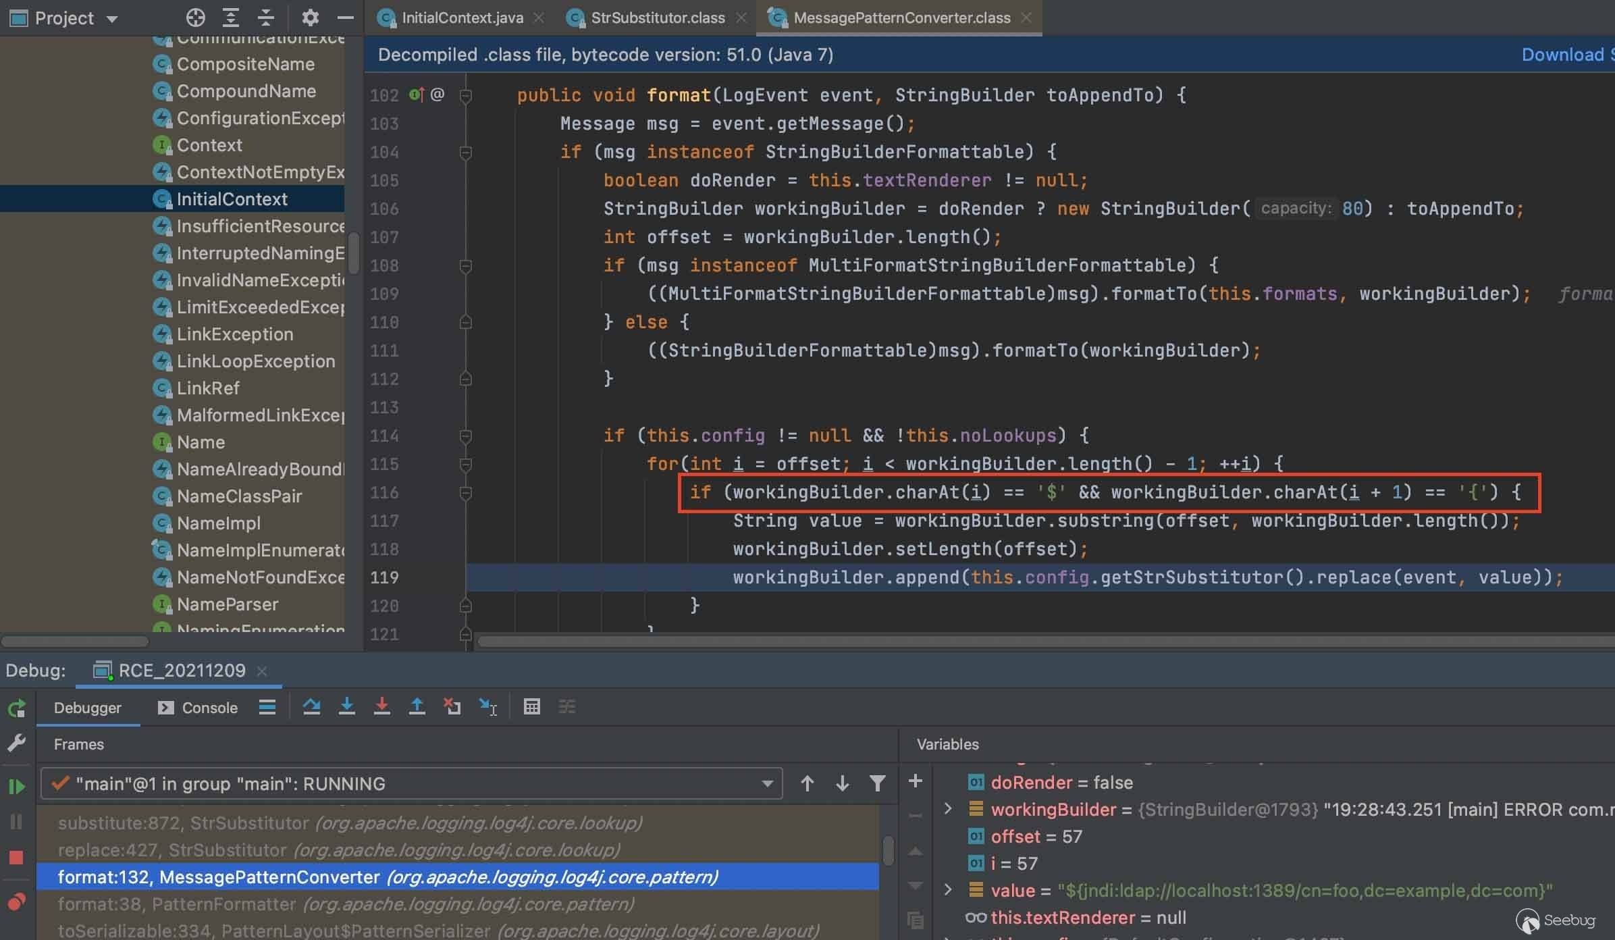
Task: Stop the debug session with red square
Action: 16,858
